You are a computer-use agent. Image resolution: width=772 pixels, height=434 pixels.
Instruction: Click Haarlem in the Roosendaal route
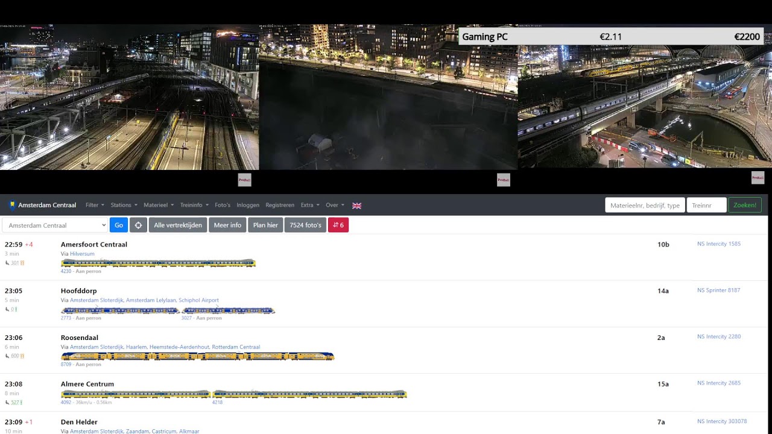[x=136, y=347]
